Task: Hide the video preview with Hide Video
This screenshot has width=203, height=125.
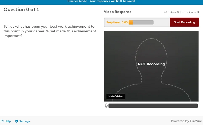Action: pyautogui.click(x=115, y=96)
